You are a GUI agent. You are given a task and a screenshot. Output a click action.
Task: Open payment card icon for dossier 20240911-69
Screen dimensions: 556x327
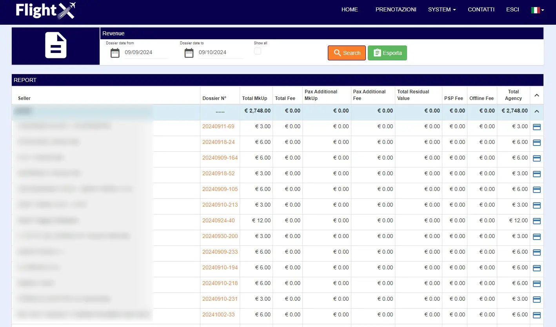click(x=537, y=127)
